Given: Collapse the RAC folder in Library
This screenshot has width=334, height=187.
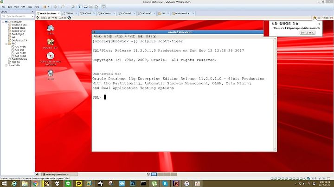Looking at the screenshot, I should point(6,44).
